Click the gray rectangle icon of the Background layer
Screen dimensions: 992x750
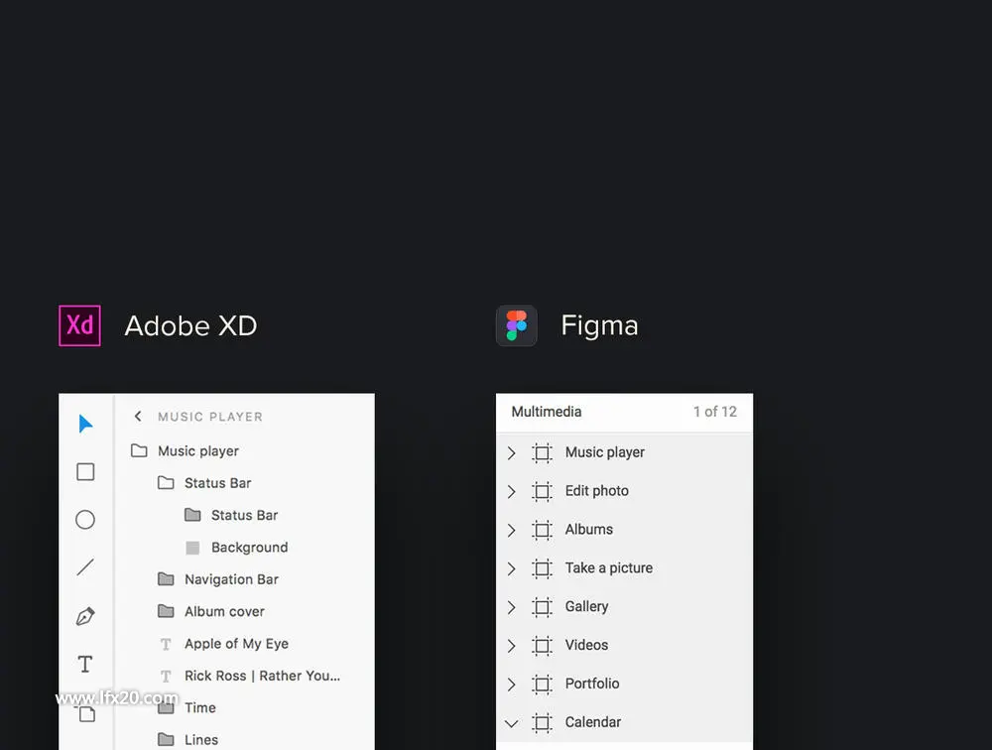click(x=193, y=548)
